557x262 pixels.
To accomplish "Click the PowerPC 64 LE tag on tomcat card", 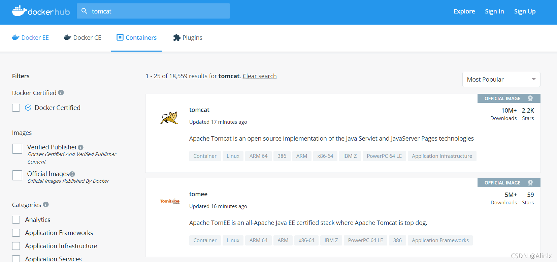I will (x=384, y=156).
